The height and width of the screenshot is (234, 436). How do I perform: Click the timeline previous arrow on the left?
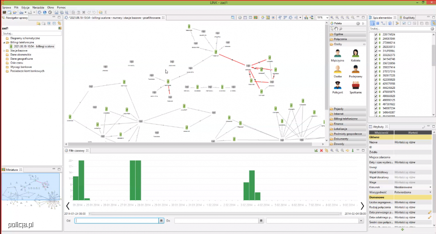(x=68, y=206)
